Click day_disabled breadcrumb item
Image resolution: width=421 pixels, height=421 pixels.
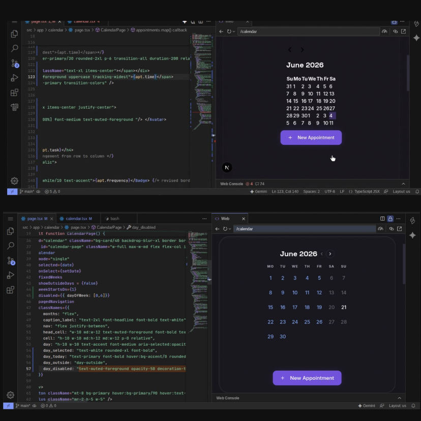pyautogui.click(x=141, y=227)
